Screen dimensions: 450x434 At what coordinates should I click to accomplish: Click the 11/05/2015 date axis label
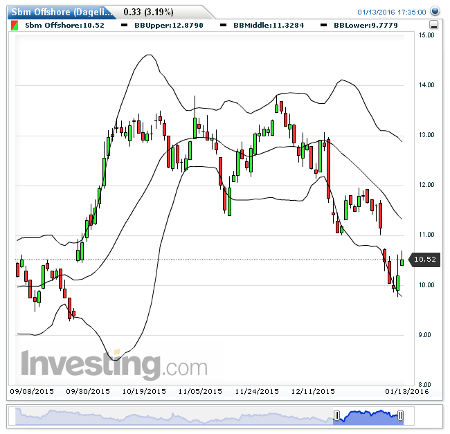coord(200,391)
